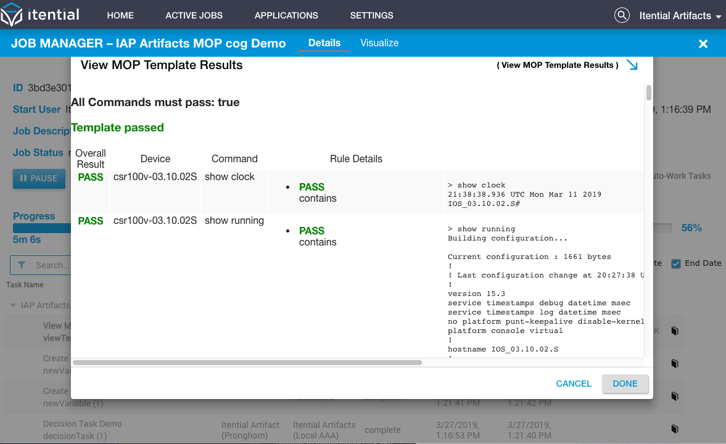The height and width of the screenshot is (444, 726).
Task: Click CANCEL in the dialog
Action: click(x=574, y=384)
